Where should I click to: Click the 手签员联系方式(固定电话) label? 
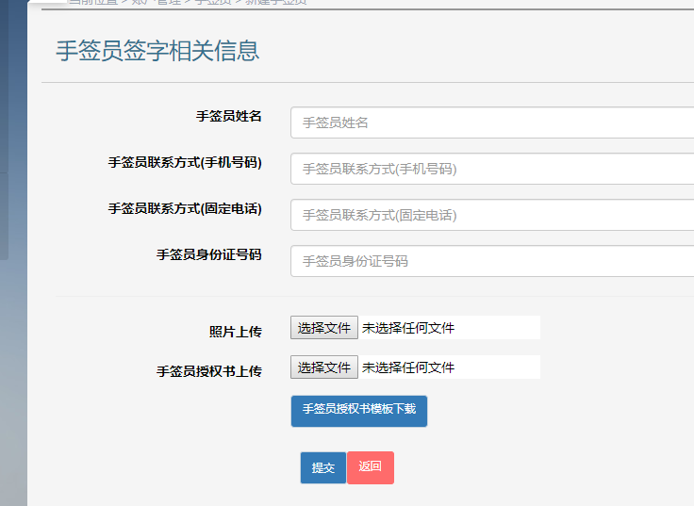[185, 208]
